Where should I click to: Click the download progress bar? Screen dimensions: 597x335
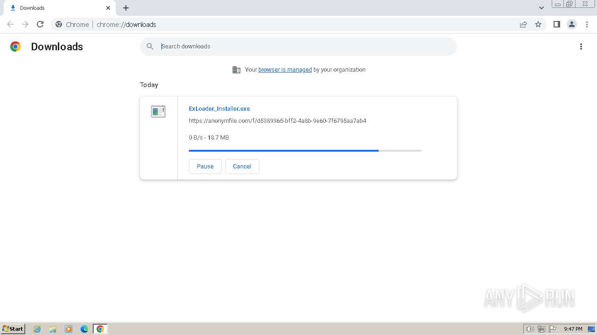click(x=305, y=151)
